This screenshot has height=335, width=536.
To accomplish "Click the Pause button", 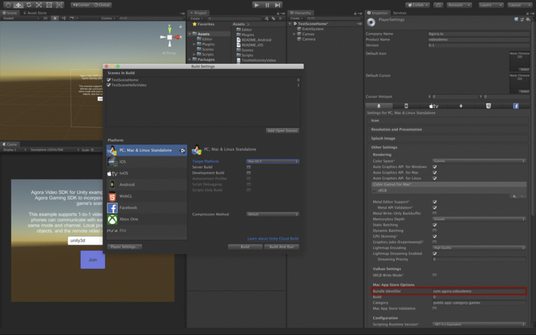I will point(267,5).
